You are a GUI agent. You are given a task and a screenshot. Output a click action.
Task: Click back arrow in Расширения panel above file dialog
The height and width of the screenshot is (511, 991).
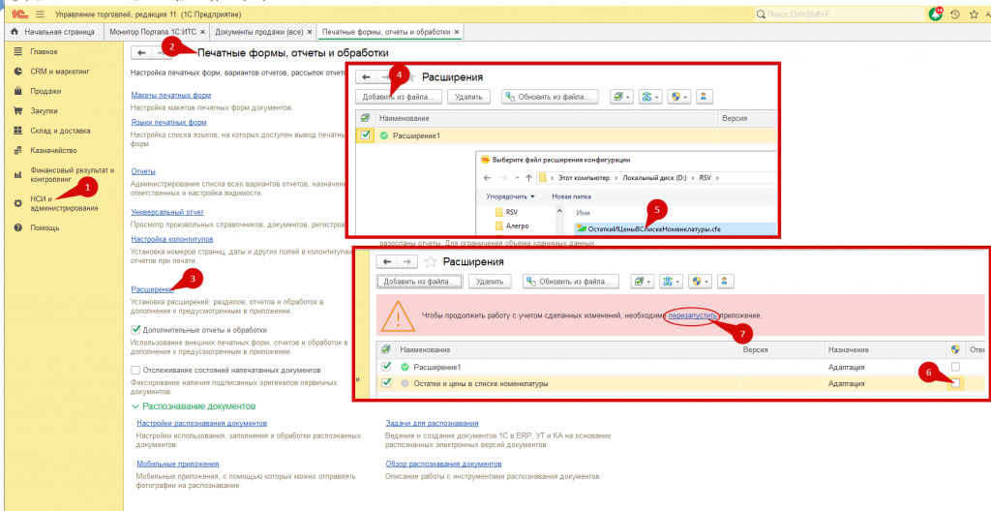pyautogui.click(x=366, y=77)
